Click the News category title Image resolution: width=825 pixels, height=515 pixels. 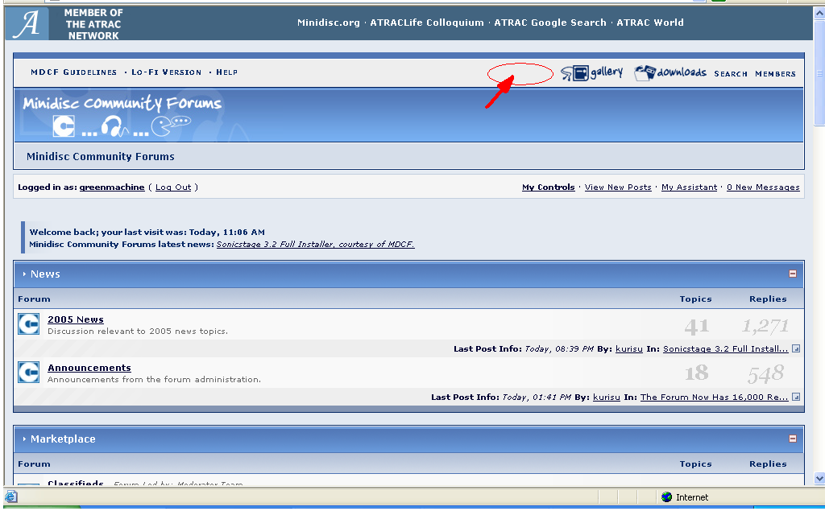[x=45, y=274]
